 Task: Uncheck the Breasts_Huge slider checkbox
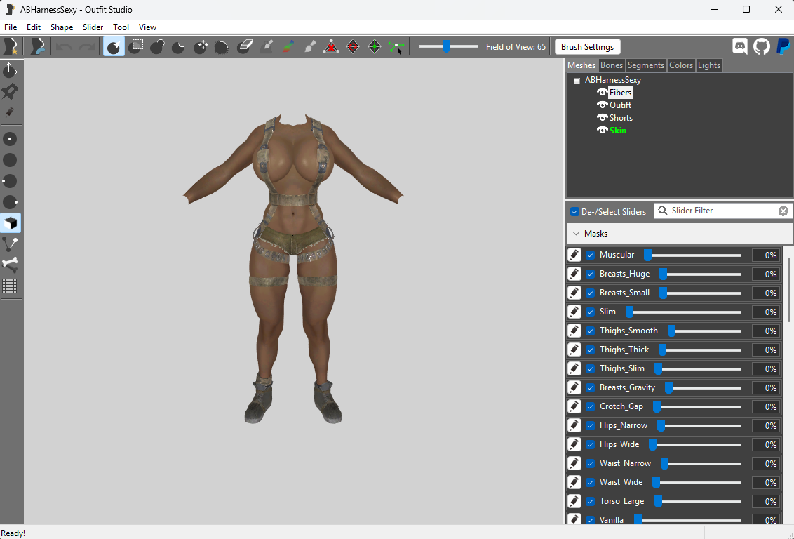tap(591, 274)
